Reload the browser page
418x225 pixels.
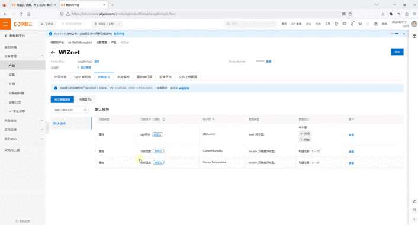21,14
